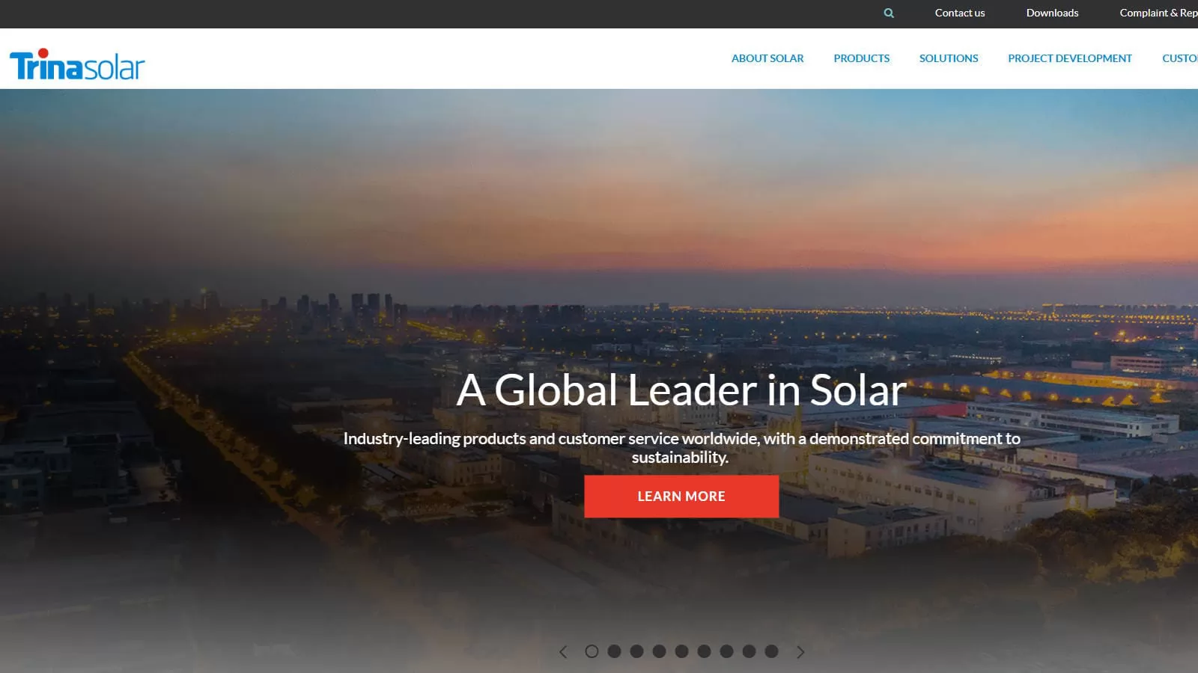Click the search magnifier icon
Viewport: 1198px width, 673px height.
(x=889, y=13)
